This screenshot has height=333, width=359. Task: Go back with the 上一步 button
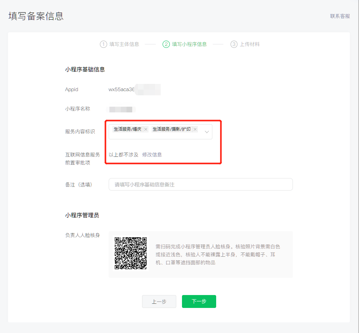pyautogui.click(x=159, y=301)
